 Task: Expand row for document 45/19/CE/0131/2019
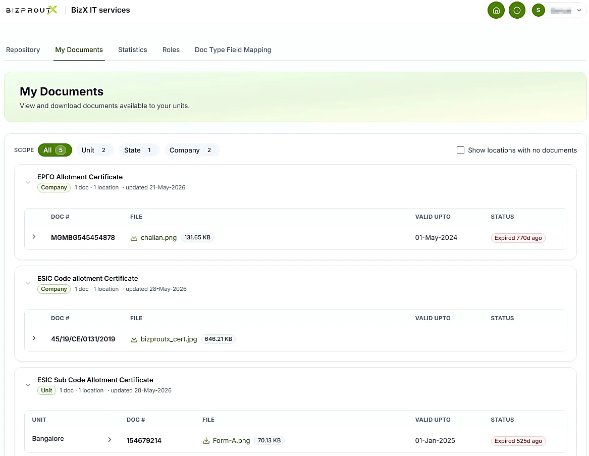pyautogui.click(x=34, y=338)
